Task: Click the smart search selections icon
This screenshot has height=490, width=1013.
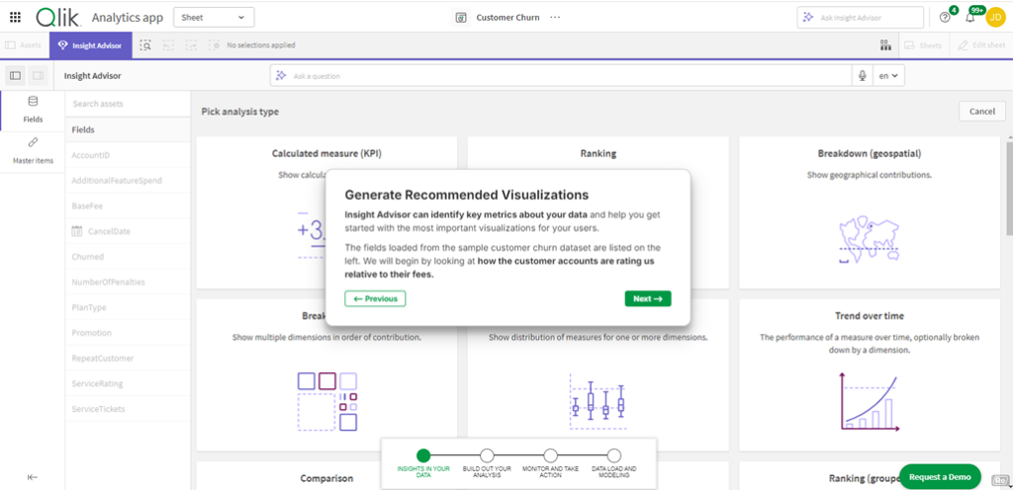Action: pos(145,45)
